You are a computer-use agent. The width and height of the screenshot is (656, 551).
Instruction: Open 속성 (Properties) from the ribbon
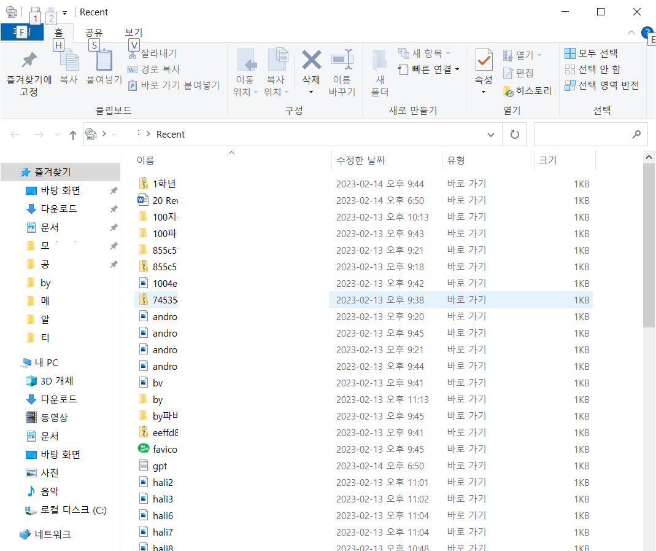tap(484, 72)
